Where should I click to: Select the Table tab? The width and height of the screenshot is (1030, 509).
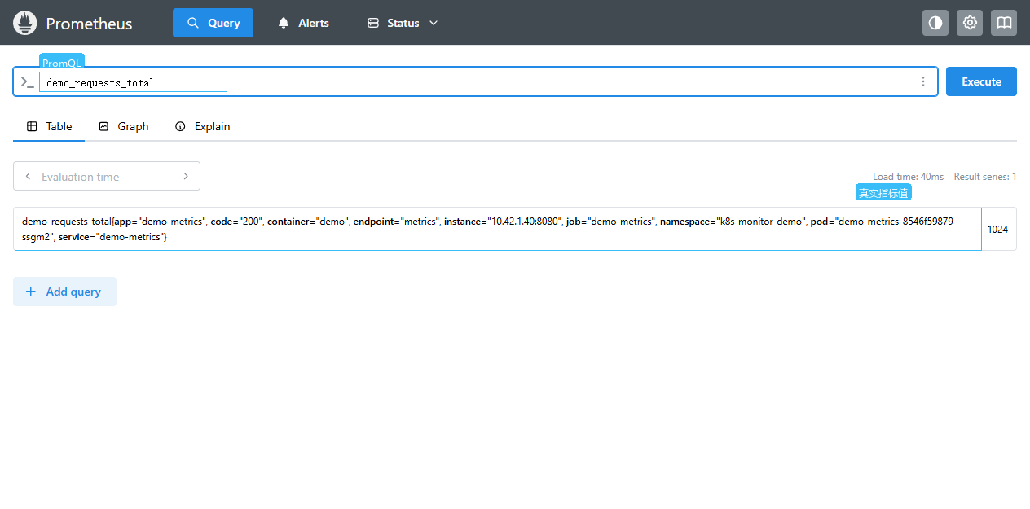49,126
